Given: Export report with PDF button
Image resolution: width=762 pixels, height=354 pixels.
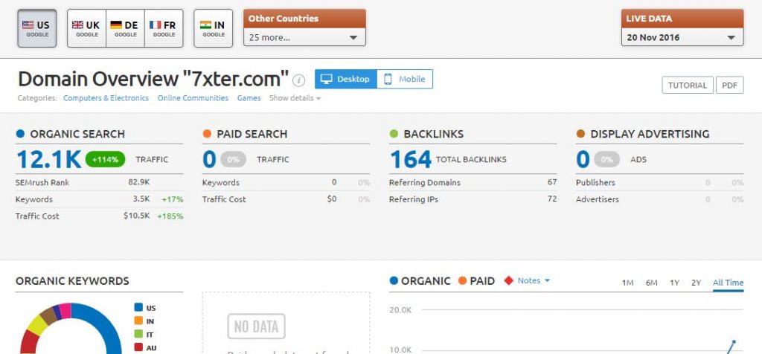Looking at the screenshot, I should coord(729,85).
